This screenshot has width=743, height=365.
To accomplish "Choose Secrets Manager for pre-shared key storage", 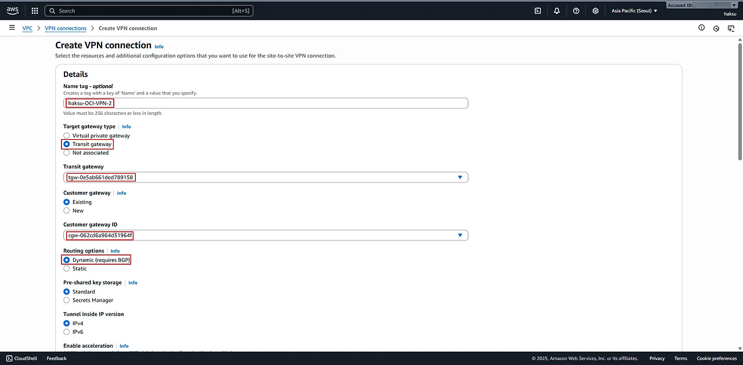I will 67,300.
